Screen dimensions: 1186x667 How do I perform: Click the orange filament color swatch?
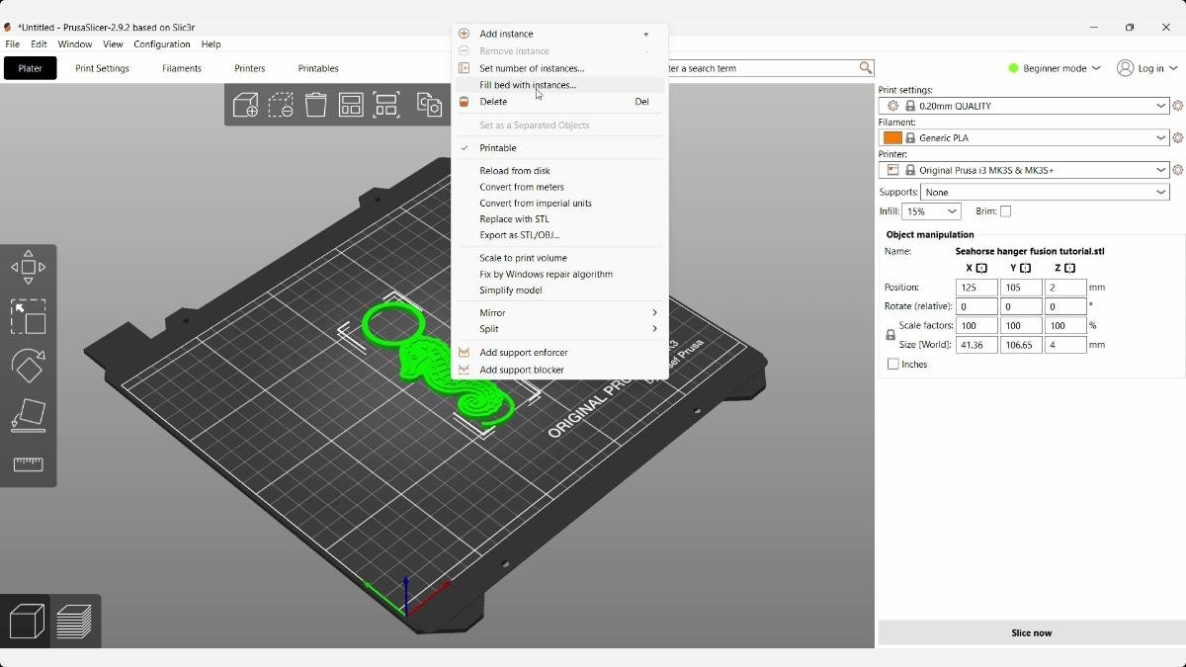coord(892,138)
